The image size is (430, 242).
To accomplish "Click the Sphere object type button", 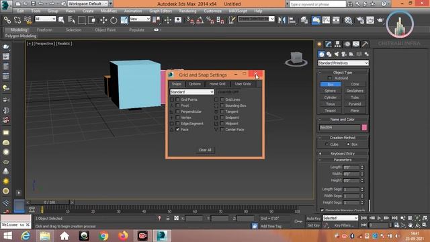I will click(x=331, y=91).
